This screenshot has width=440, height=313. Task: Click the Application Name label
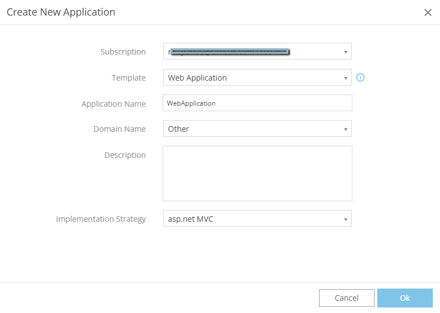click(113, 104)
